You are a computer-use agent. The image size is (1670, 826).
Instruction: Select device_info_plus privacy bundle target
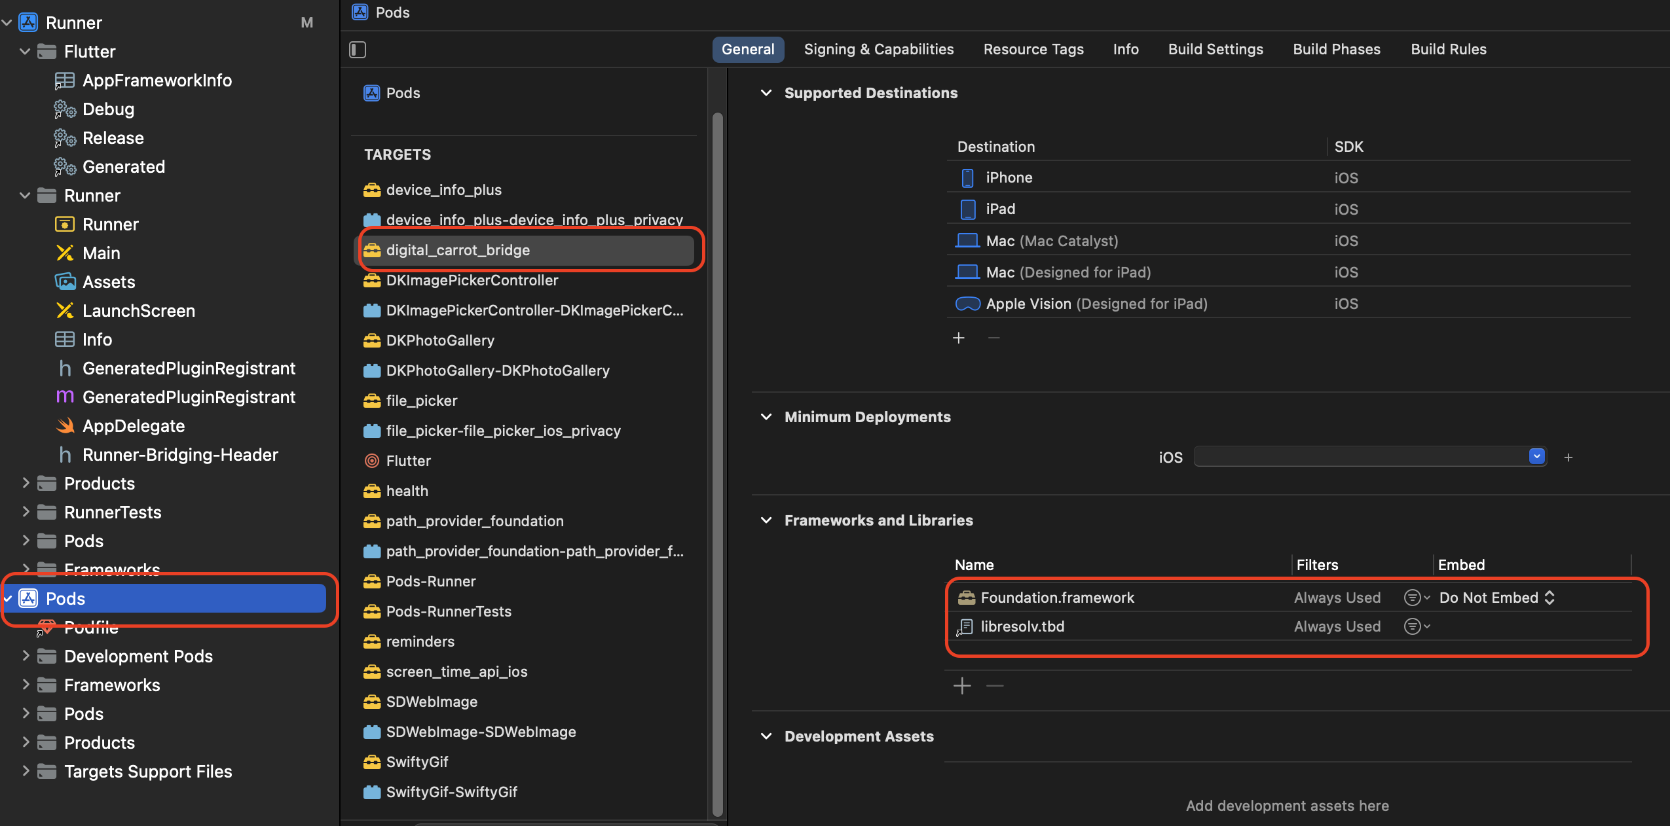tap(524, 220)
